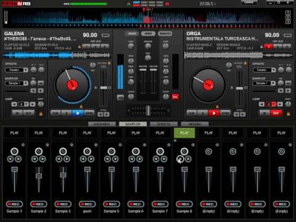Click the left deck CUE button
The width and height of the screenshot is (296, 222).
[55, 113]
